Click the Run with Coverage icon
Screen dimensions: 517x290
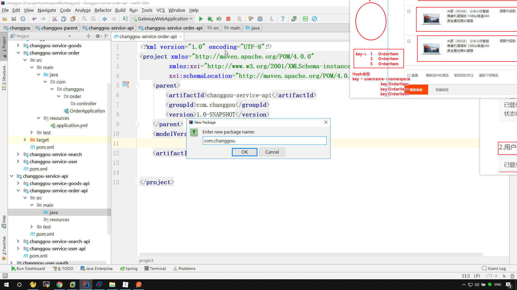(x=219, y=19)
